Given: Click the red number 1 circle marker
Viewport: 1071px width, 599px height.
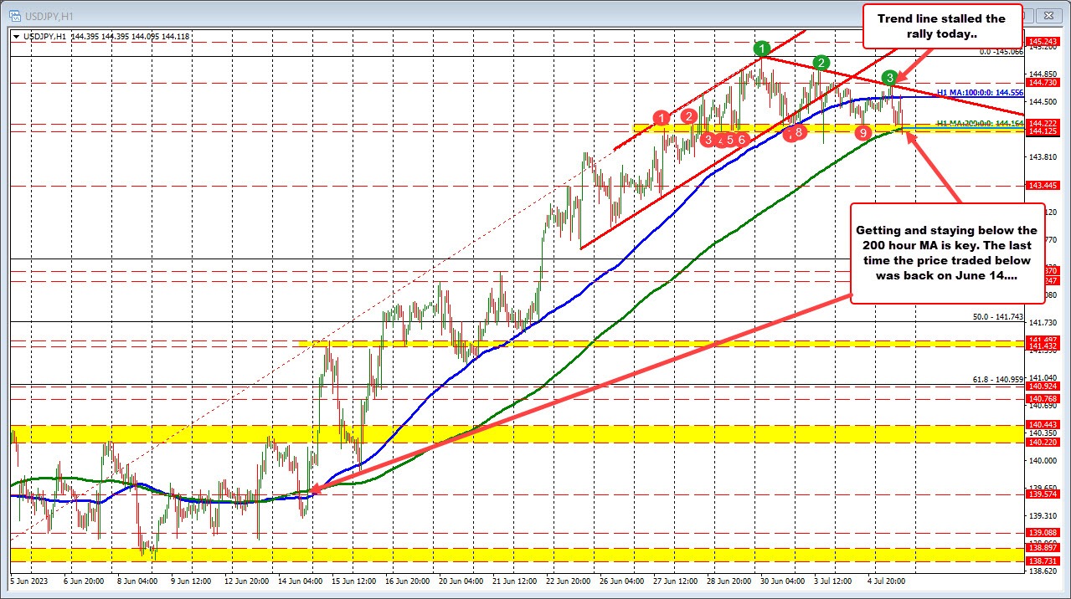Looking at the screenshot, I should (662, 118).
